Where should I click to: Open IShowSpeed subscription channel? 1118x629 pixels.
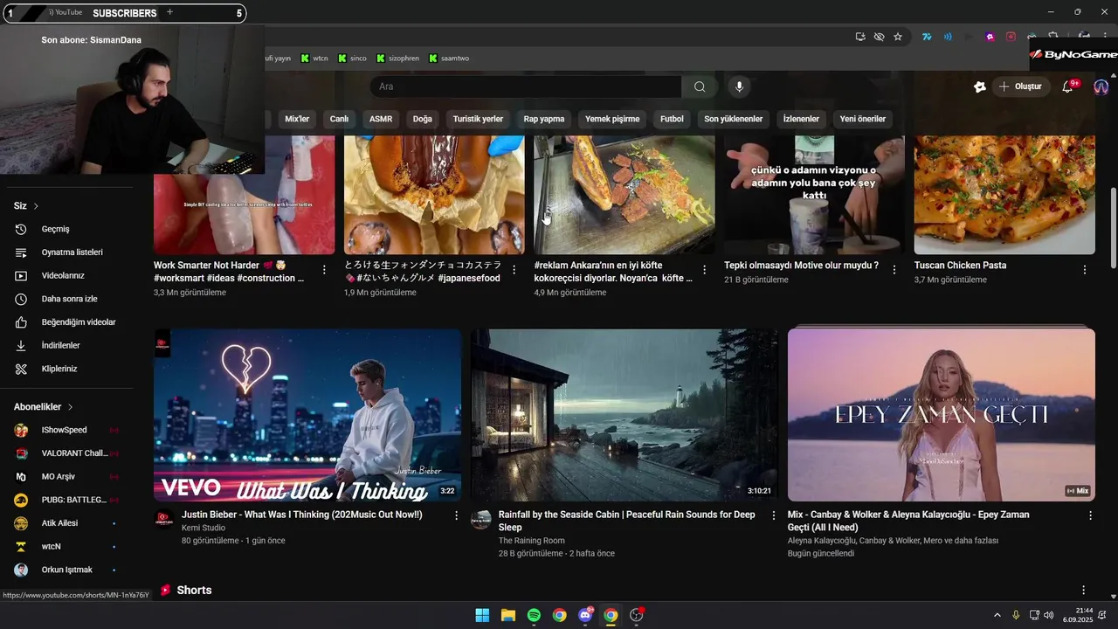pos(66,430)
